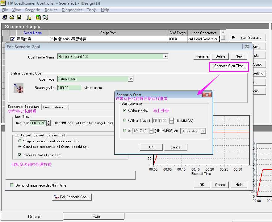Click the Open Scenario folder icon
Screen dimensions: 272x222
12,17
